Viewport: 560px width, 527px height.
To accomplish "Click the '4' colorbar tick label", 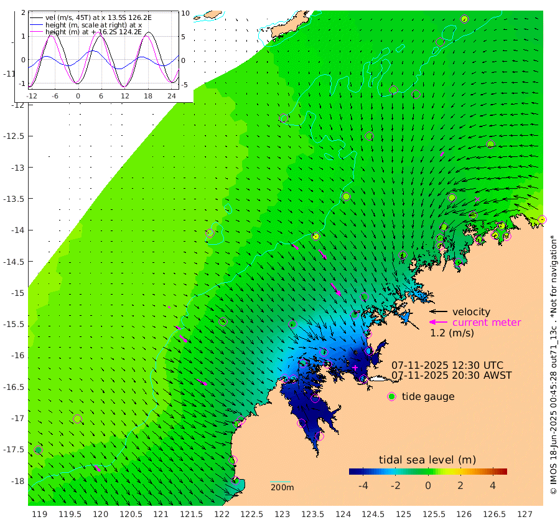I will [x=493, y=485].
